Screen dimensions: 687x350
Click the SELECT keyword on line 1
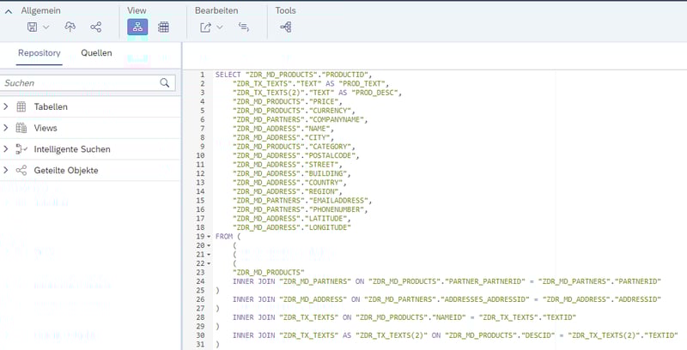point(228,75)
